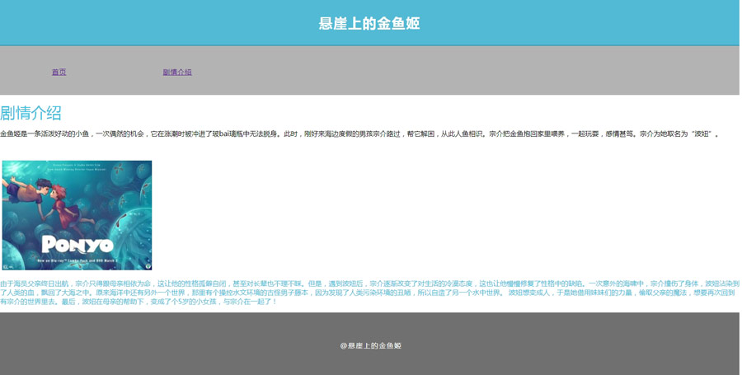Select the large blue 剧情介绍 heading
This screenshot has height=375, width=742.
pos(31,113)
